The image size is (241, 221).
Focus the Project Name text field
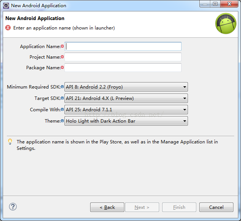[123, 57]
